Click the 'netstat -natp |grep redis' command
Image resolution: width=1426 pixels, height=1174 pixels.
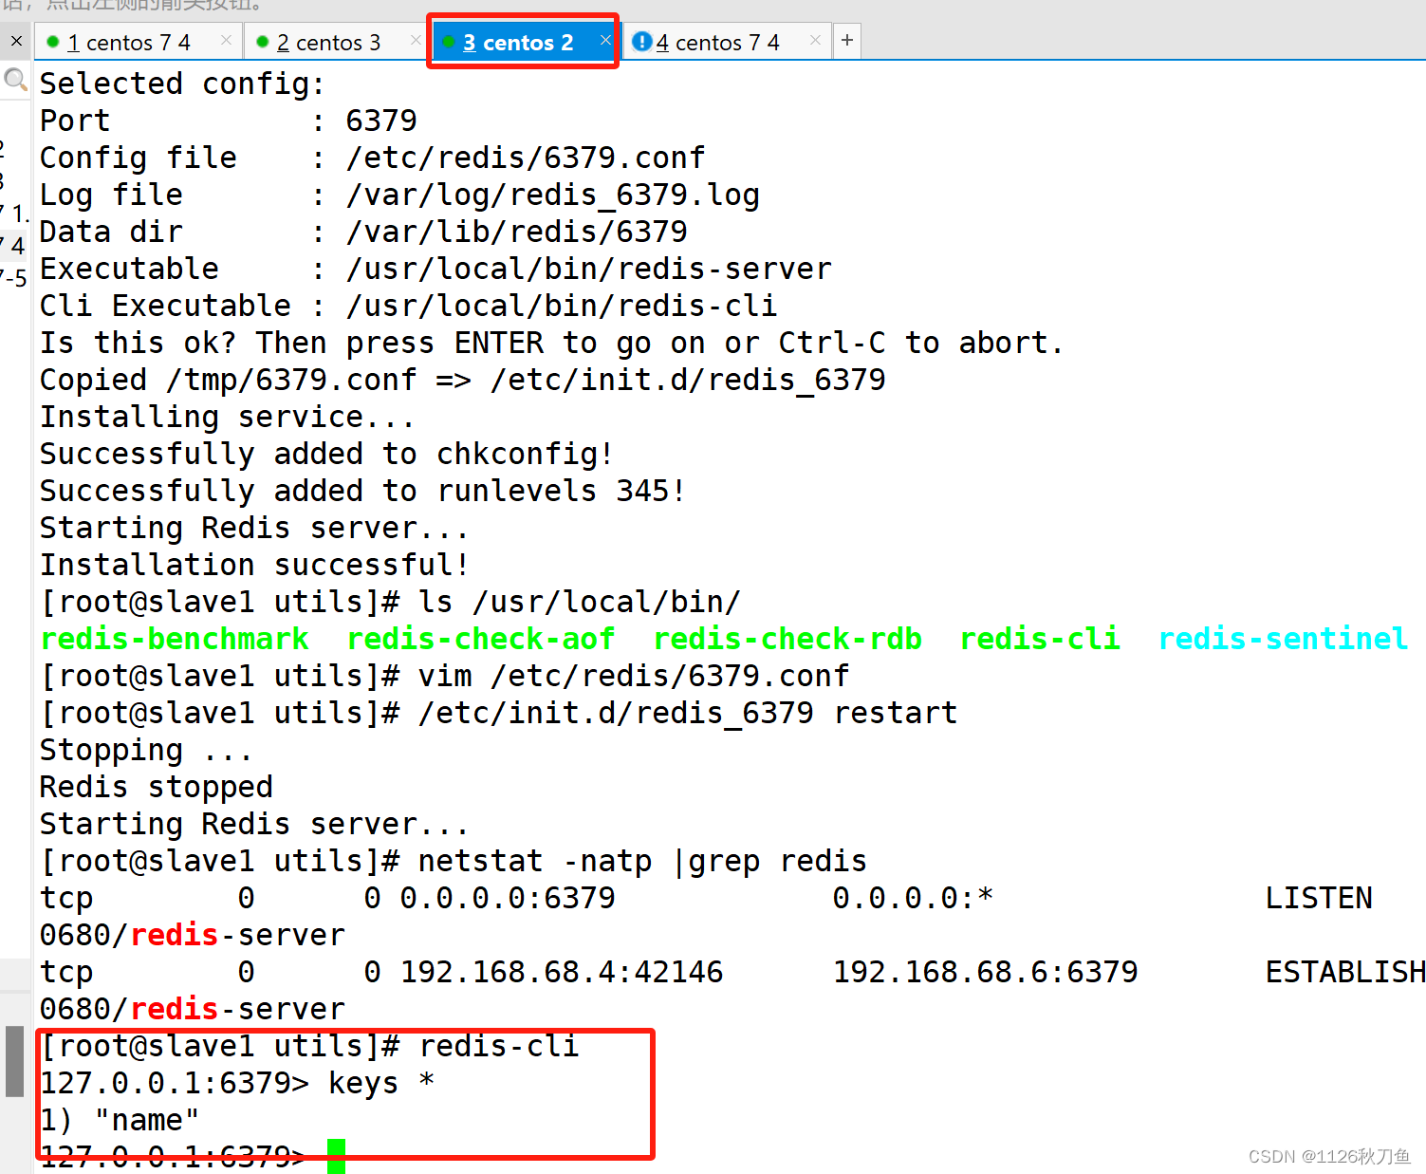[642, 861]
